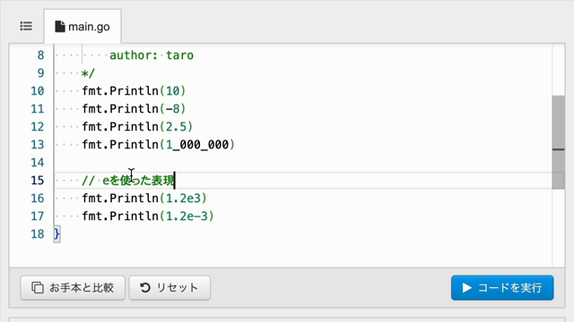The height and width of the screenshot is (322, 574).
Task: Click the circular arrow reset icon
Action: click(x=145, y=288)
